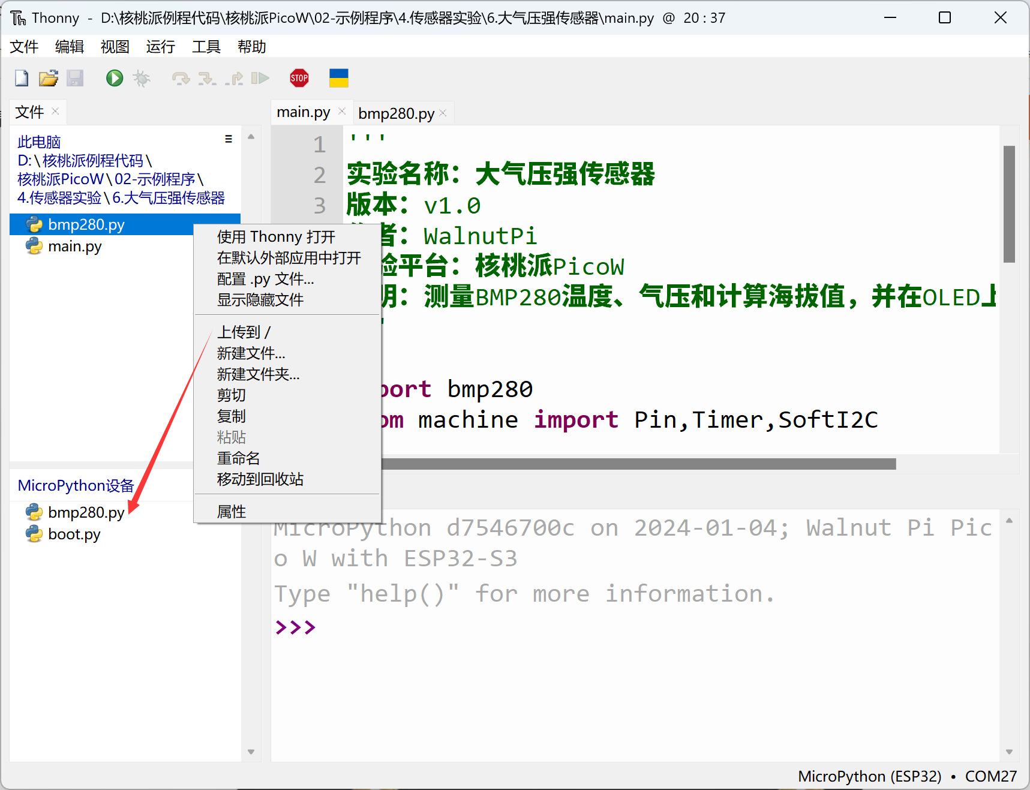
Task: Click the Ukraine flag icon in toolbar
Action: click(338, 78)
